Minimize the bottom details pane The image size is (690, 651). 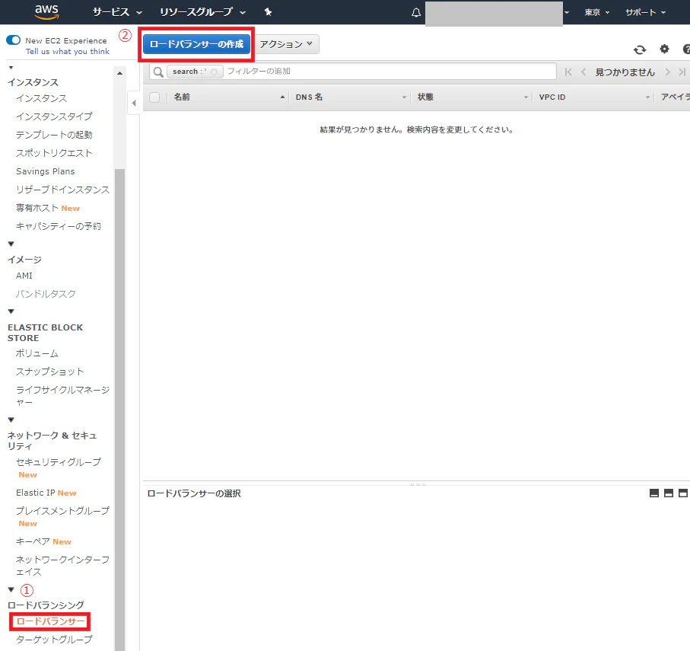pos(654,493)
